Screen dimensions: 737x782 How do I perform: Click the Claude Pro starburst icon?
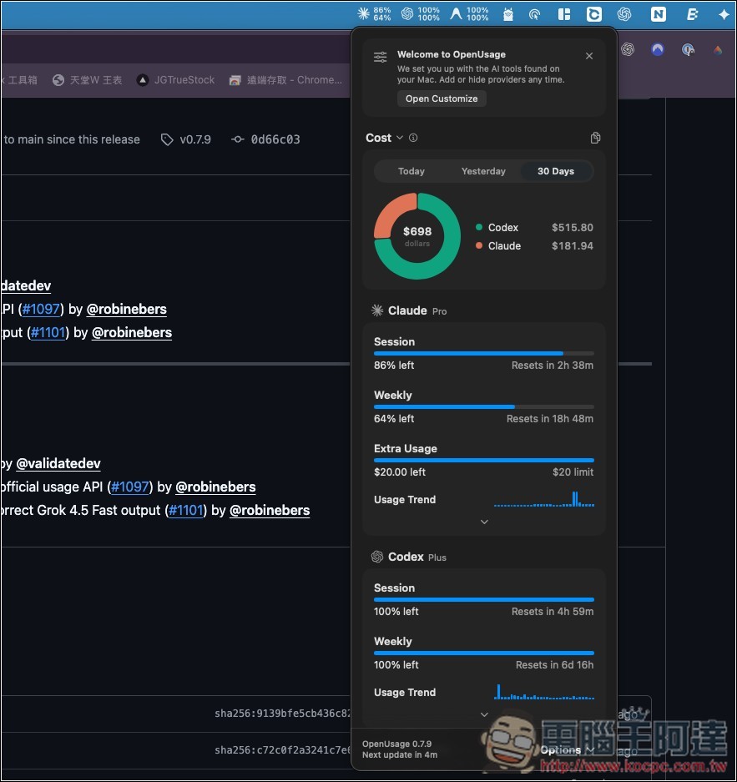pyautogui.click(x=377, y=310)
